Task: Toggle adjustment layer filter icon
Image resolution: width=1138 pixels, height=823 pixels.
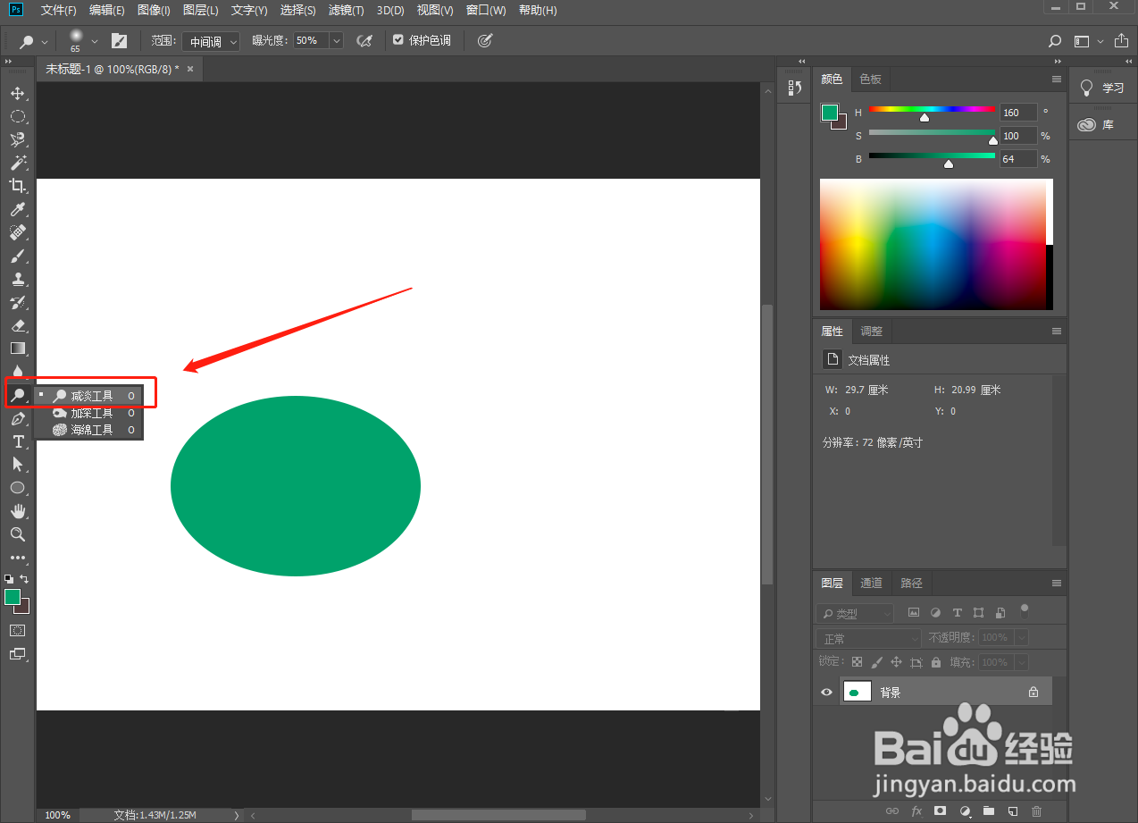Action: [x=935, y=613]
